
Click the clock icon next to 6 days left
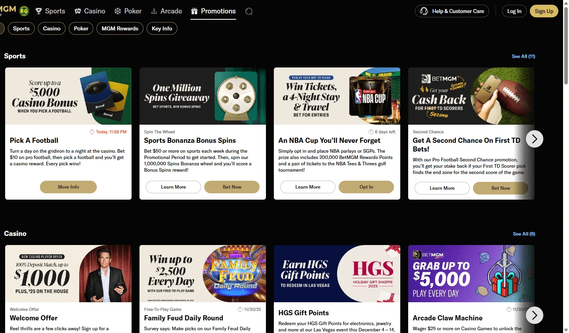371,132
